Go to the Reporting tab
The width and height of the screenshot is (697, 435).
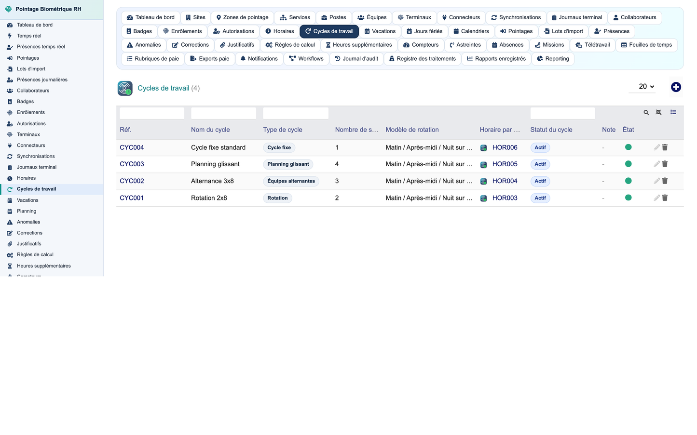(553, 59)
